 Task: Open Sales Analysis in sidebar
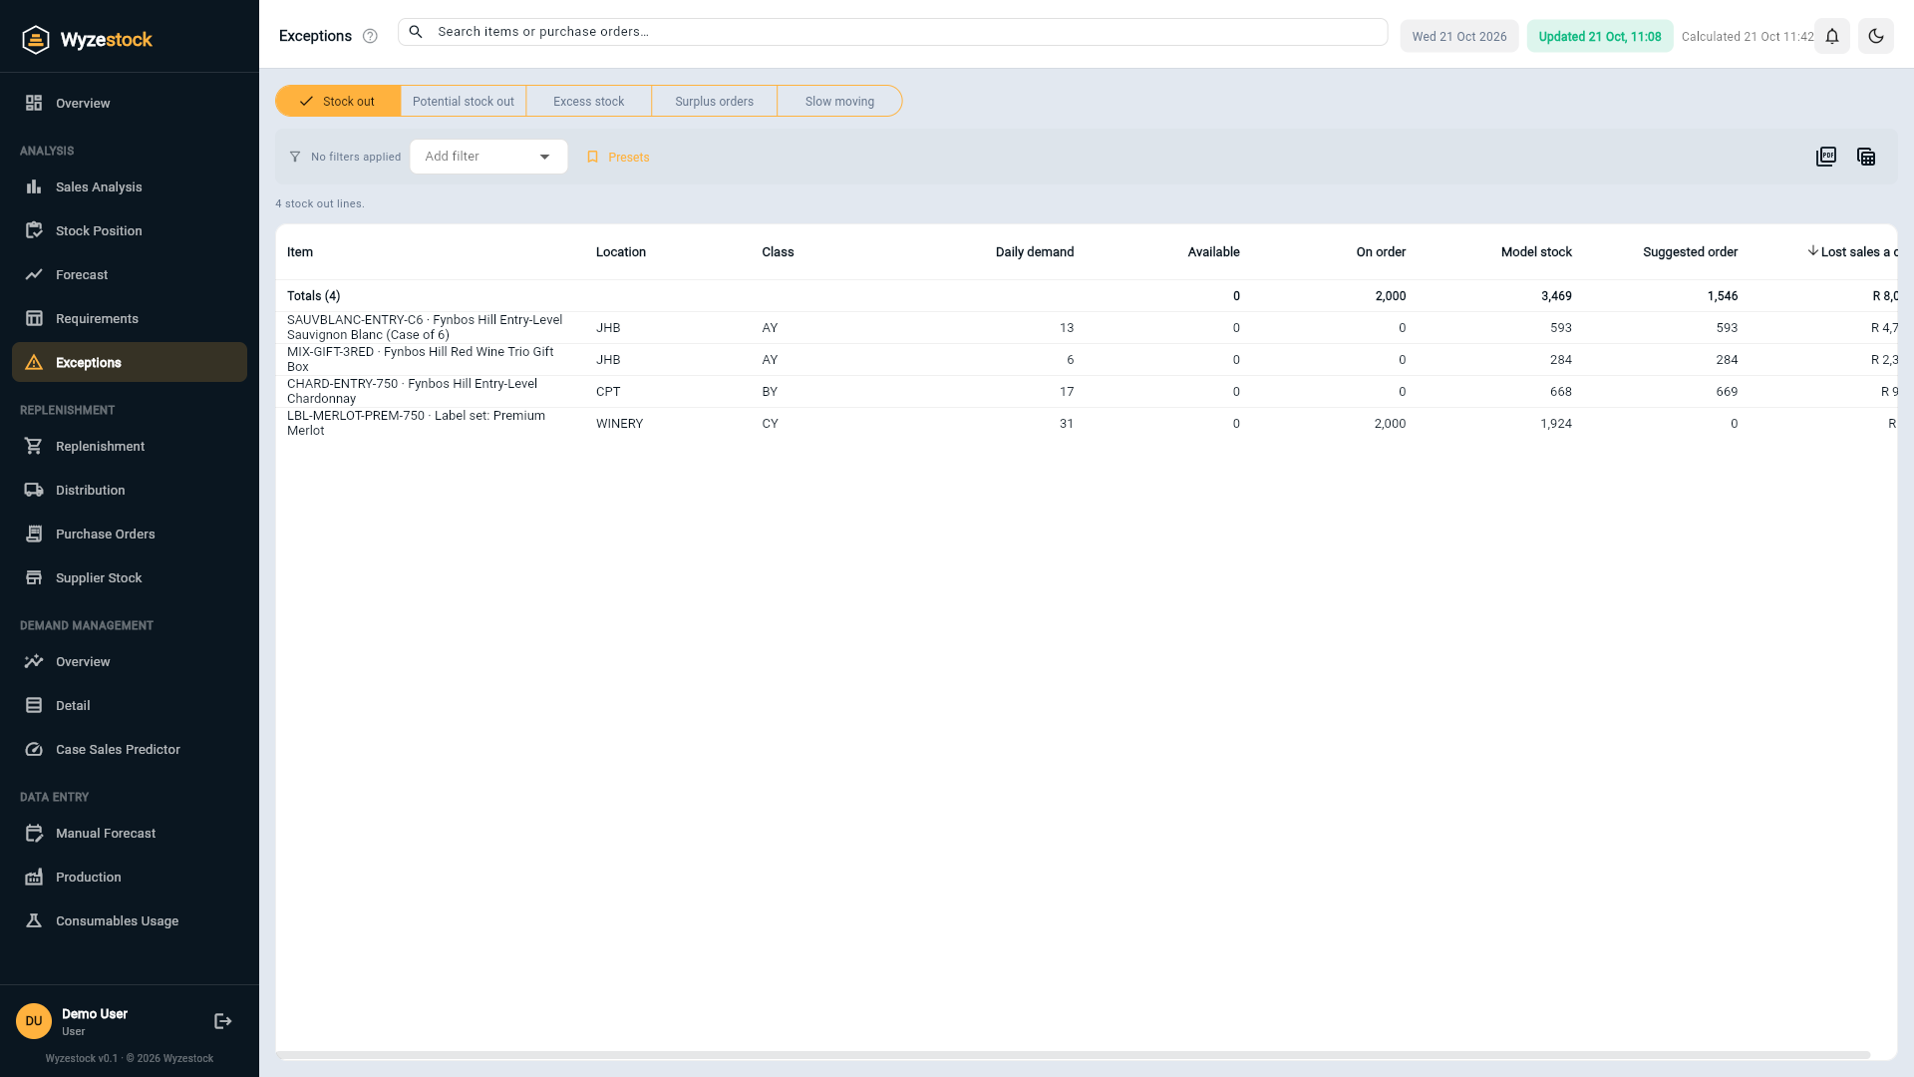(x=130, y=187)
